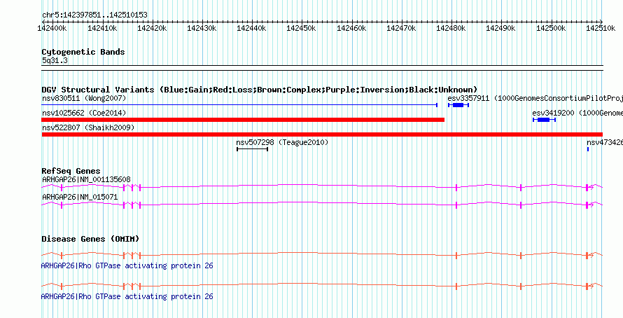The height and width of the screenshot is (318, 623).
Task: Click the chr5:142397851..142510153 coordinate label
Action: 94,15
